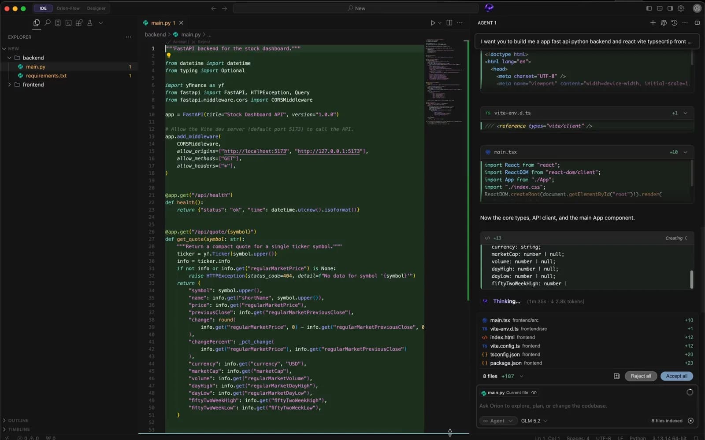Open the Search magnifier in sidebar
705x440 pixels.
coord(48,23)
